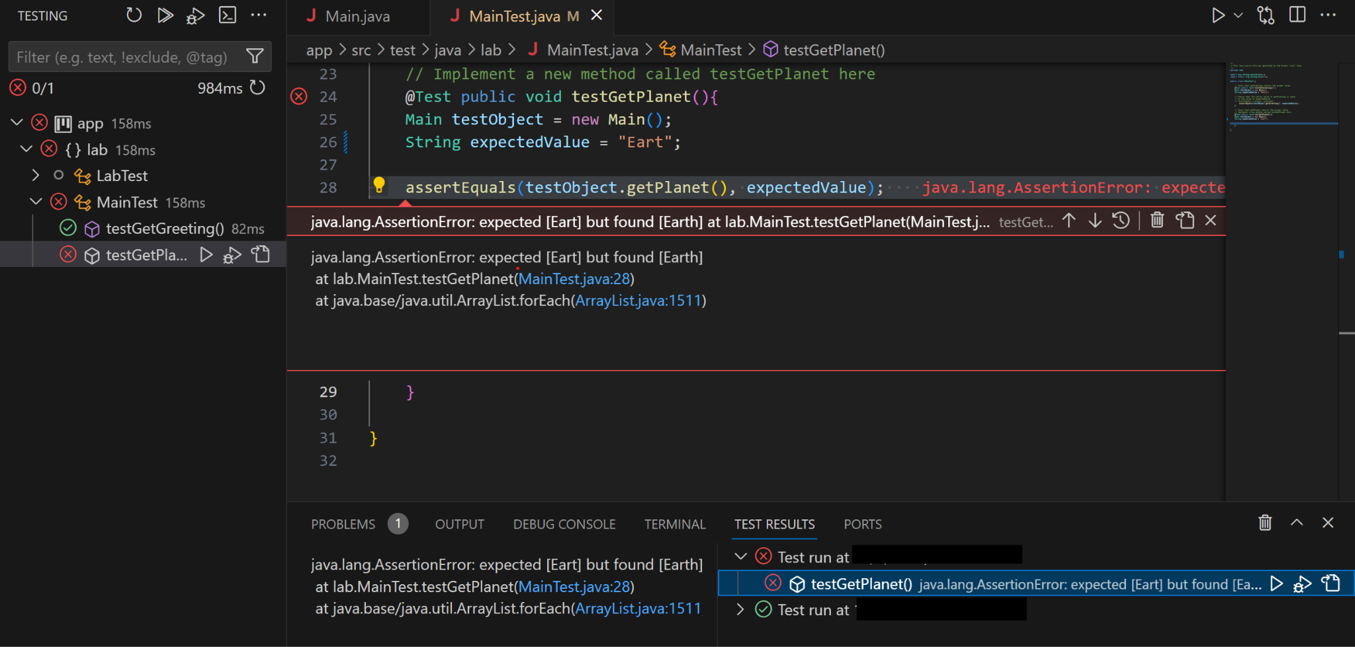Screen dimensions: 1355x647
Task: Open the TERMINAL panel tab
Action: click(x=674, y=524)
